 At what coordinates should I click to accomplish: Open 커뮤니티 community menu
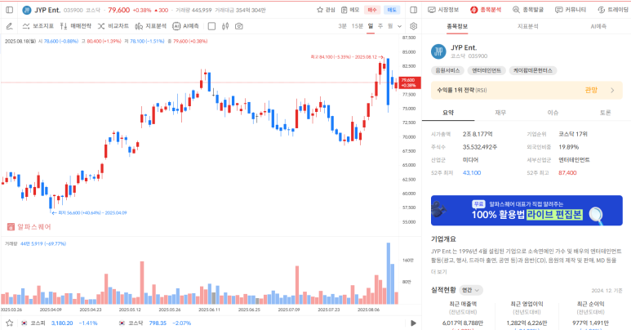tap(571, 10)
